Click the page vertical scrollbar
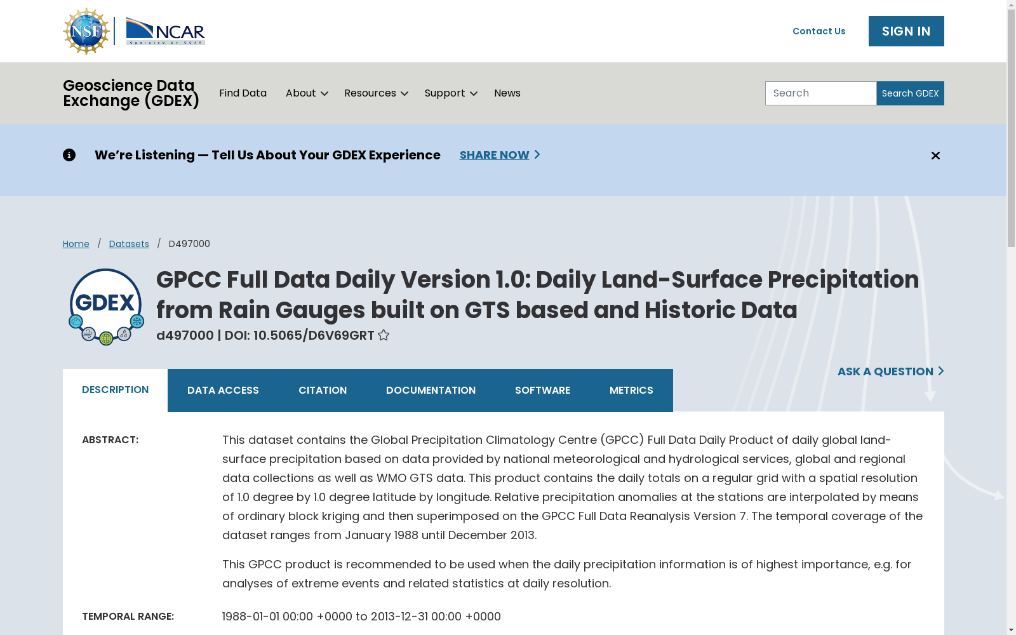Screen dimensions: 1016x635 [1011, 127]
